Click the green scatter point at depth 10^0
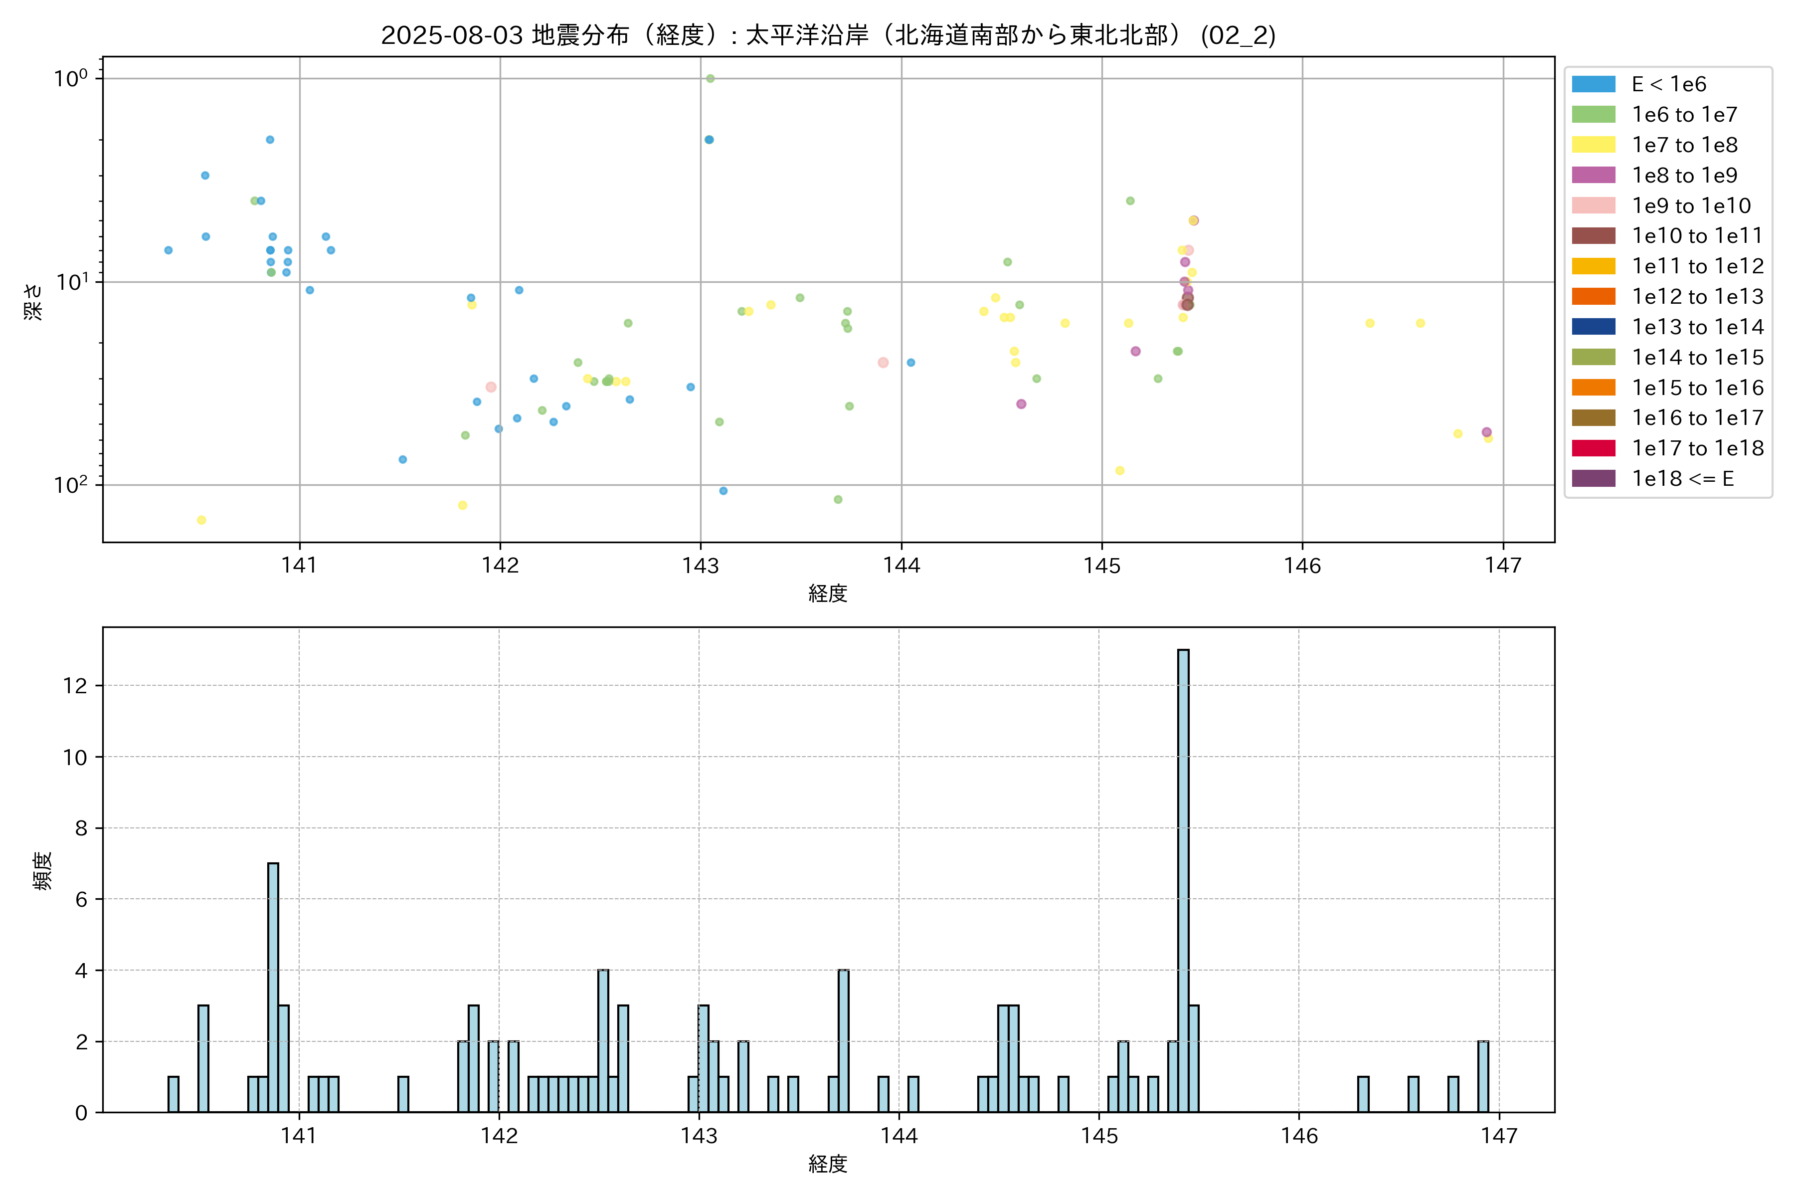This screenshot has height=1197, width=1795. pyautogui.click(x=710, y=79)
